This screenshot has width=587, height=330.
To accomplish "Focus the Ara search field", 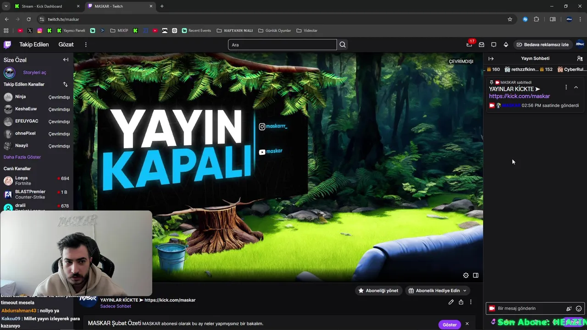I will tap(282, 44).
